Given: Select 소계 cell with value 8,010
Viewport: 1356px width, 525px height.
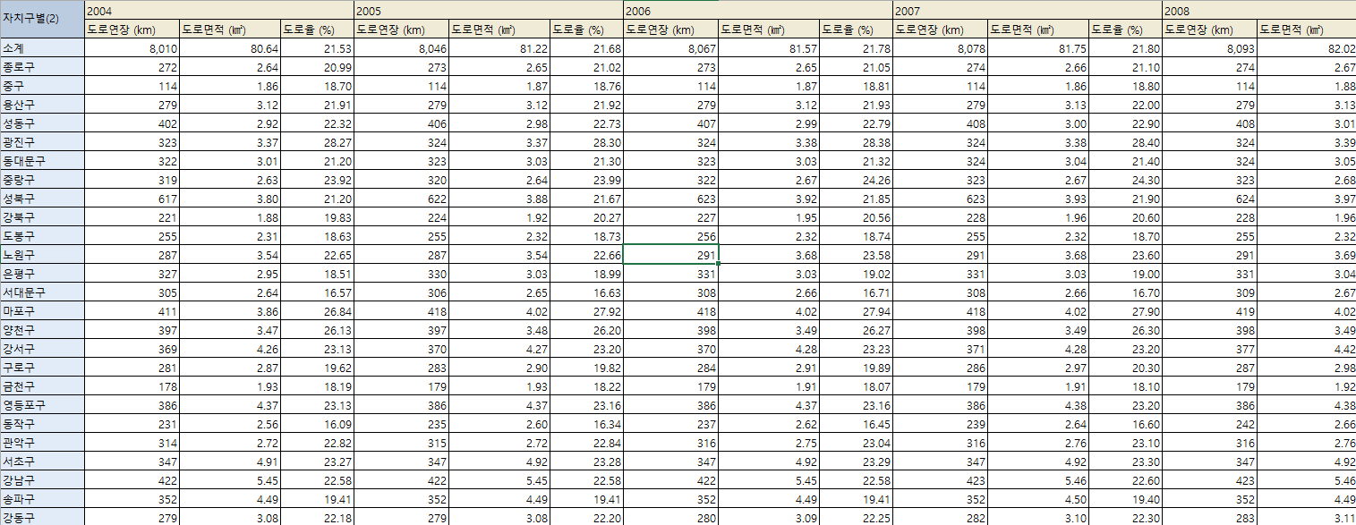Looking at the screenshot, I should tap(132, 48).
